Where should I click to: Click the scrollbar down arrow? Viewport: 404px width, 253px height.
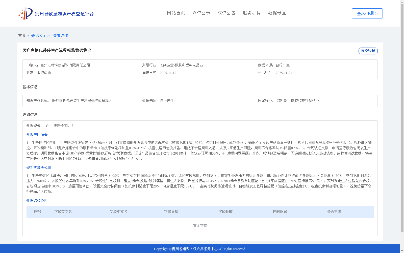pos(402,251)
